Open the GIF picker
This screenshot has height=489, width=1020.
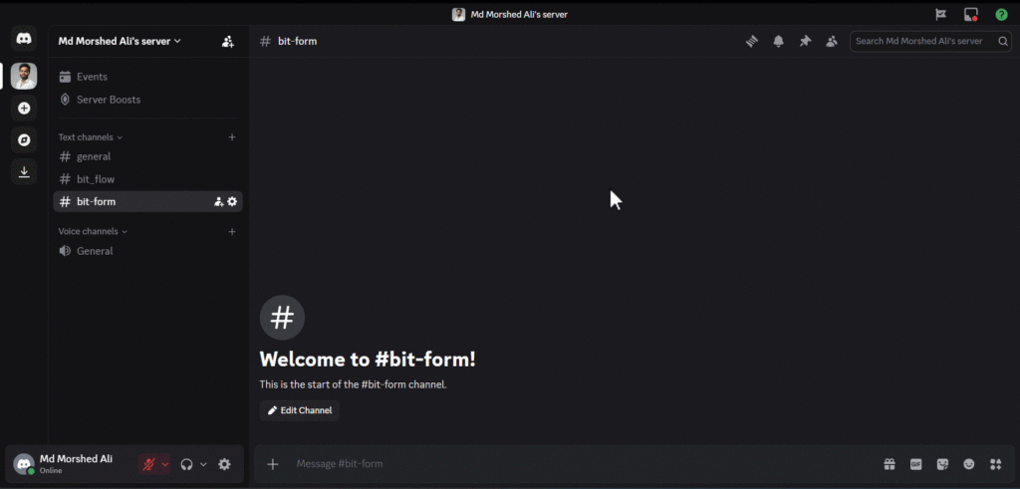[x=916, y=464]
